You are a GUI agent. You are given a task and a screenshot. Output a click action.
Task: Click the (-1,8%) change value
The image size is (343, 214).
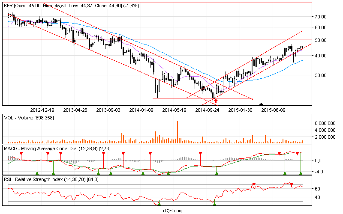pyautogui.click(x=131, y=6)
